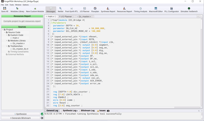Show the Synthesis Report
The height and width of the screenshot is (121, 204).
[x=108, y=10]
